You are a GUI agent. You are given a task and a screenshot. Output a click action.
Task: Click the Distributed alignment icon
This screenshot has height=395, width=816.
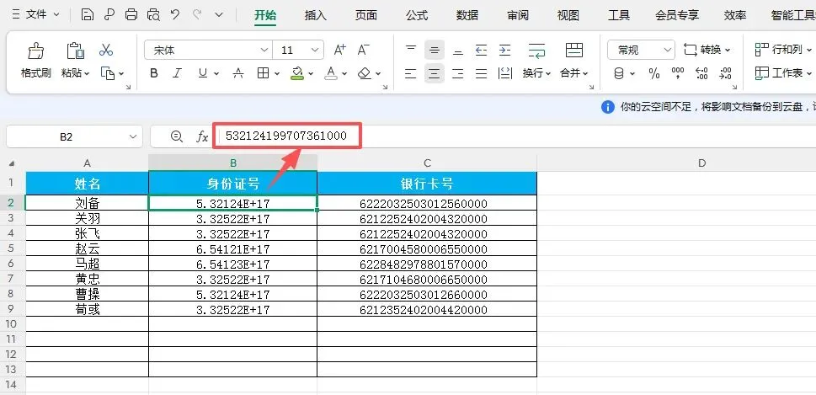pos(504,73)
